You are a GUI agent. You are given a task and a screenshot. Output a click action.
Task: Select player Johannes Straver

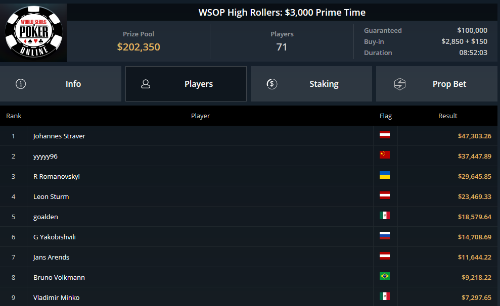pyautogui.click(x=59, y=136)
